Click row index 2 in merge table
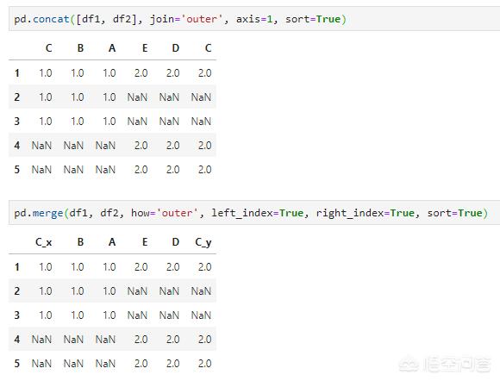500x381 pixels. [x=17, y=291]
